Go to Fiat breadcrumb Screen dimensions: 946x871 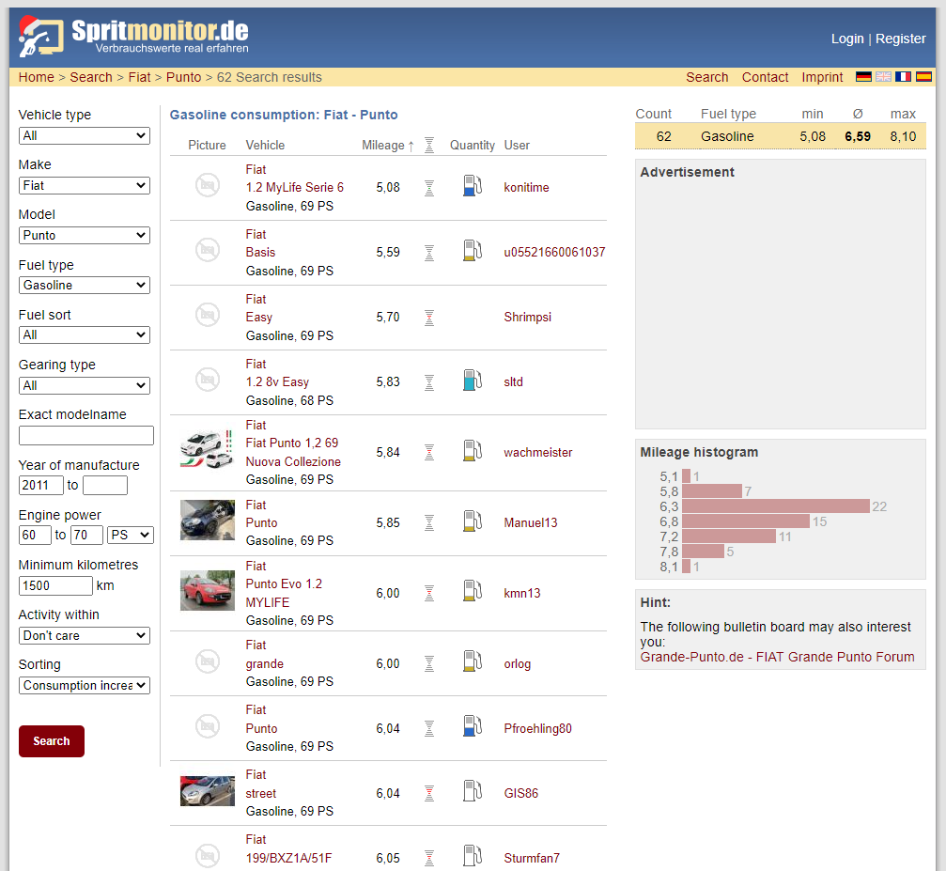[x=139, y=77]
